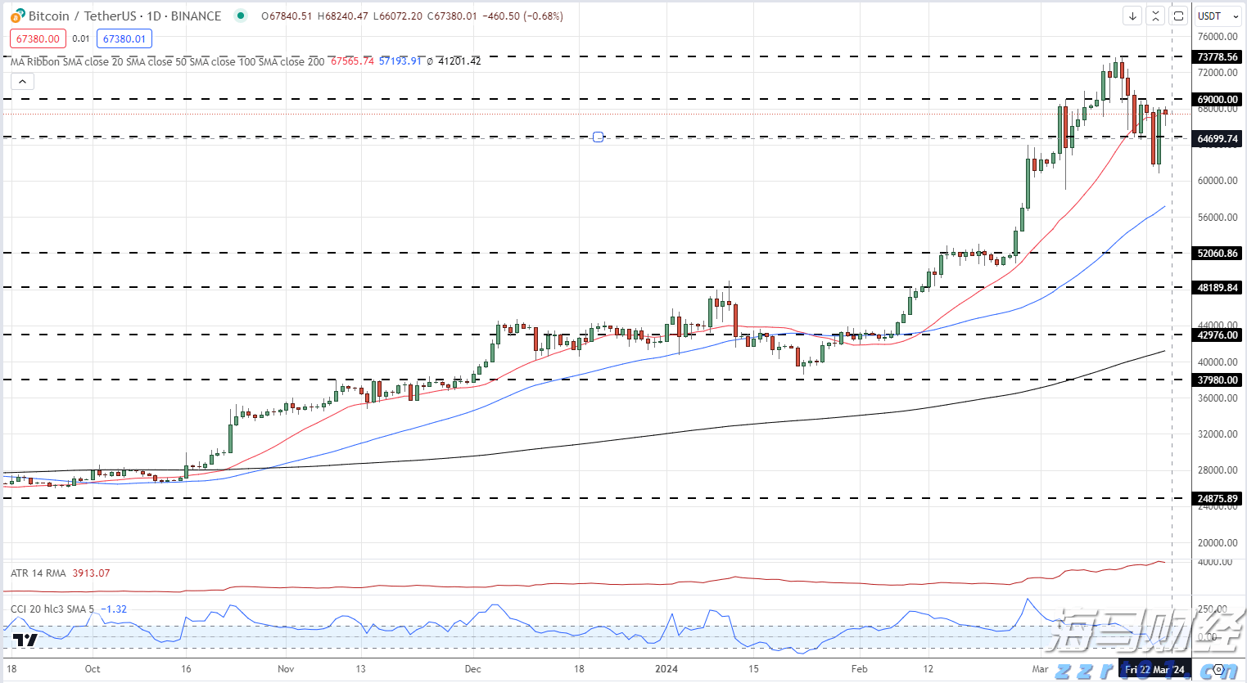Open the USDT currency dropdown
Screen dimensions: 1247x683
[1218, 16]
